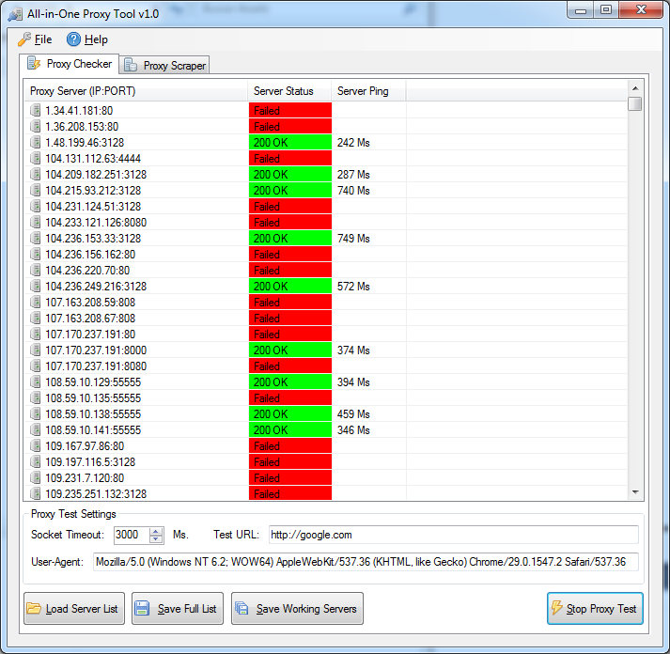Click the User-Agent input field
The height and width of the screenshot is (654, 670).
pos(366,562)
